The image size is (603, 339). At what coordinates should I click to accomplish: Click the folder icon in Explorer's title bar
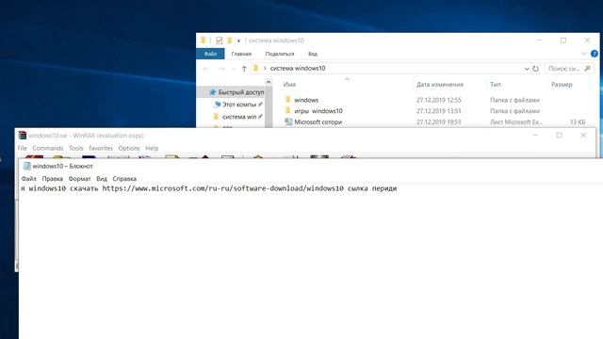tap(204, 40)
